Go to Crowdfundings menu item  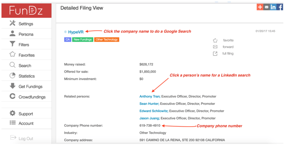pyautogui.click(x=28, y=97)
